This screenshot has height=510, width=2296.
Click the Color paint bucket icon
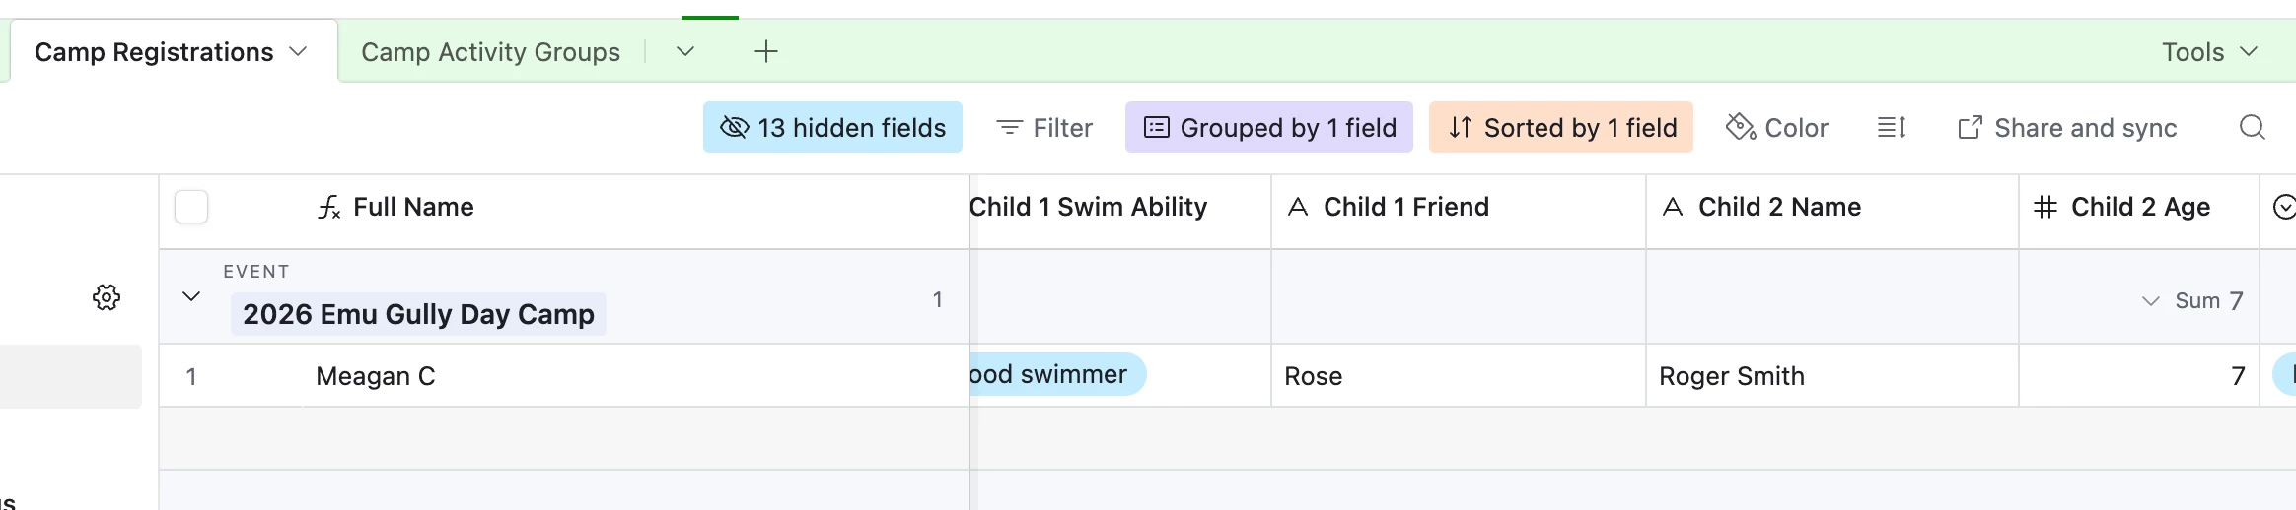tap(1740, 128)
